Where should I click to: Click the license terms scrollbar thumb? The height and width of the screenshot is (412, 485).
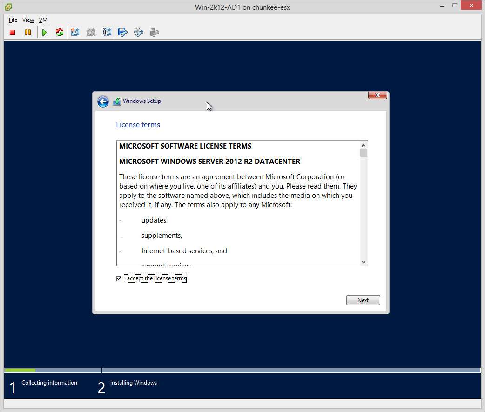pyautogui.click(x=364, y=153)
